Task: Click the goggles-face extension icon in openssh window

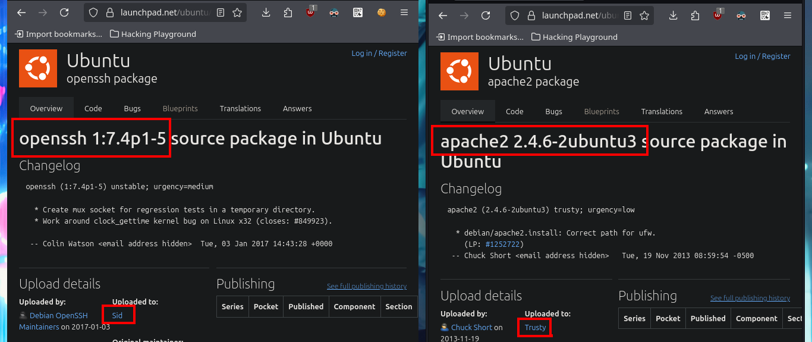Action: 334,12
